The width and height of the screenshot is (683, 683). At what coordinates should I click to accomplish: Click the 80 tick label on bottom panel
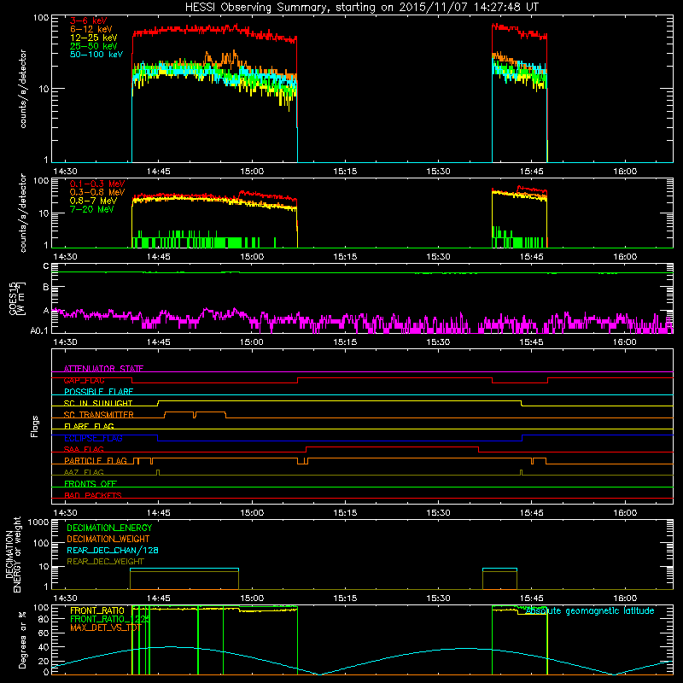pos(44,619)
